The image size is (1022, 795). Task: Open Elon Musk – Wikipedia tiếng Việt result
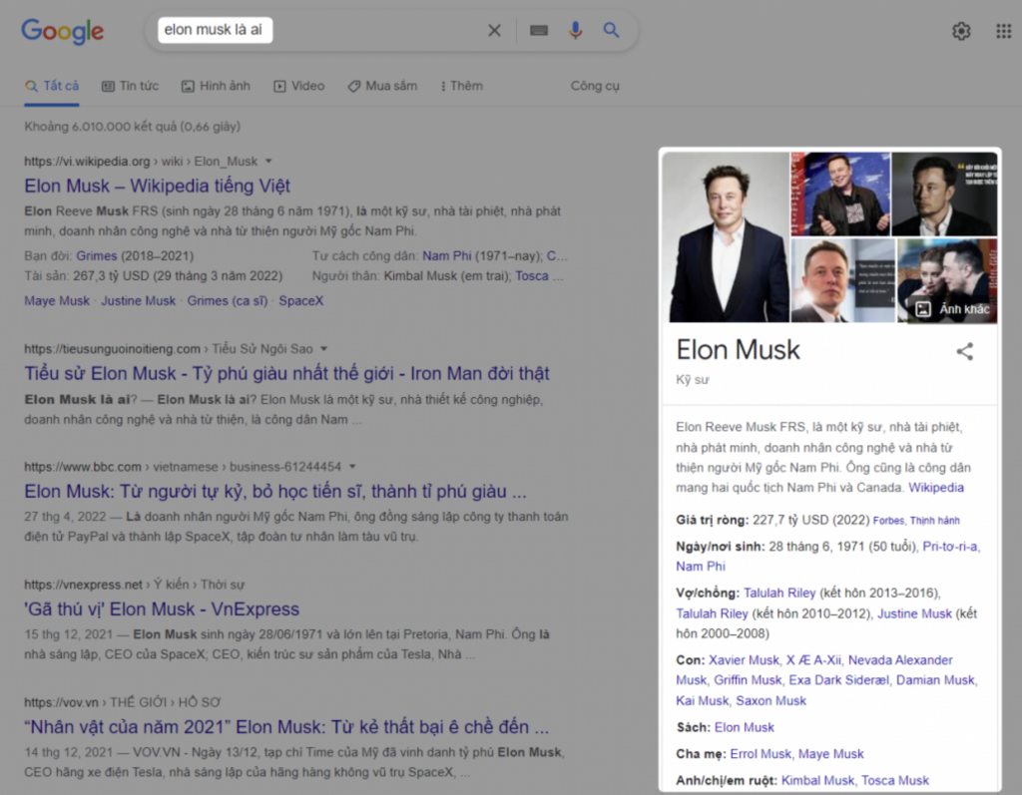(157, 186)
